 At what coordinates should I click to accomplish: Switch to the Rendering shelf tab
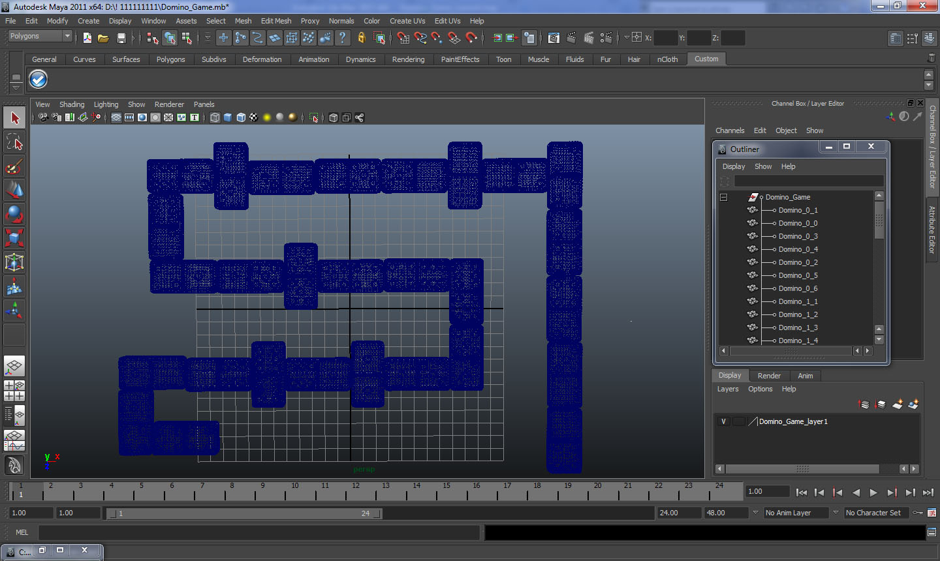coord(408,59)
